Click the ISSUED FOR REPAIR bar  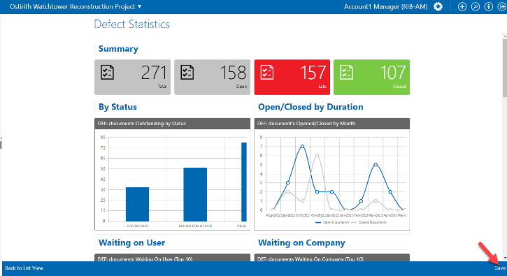pos(195,194)
